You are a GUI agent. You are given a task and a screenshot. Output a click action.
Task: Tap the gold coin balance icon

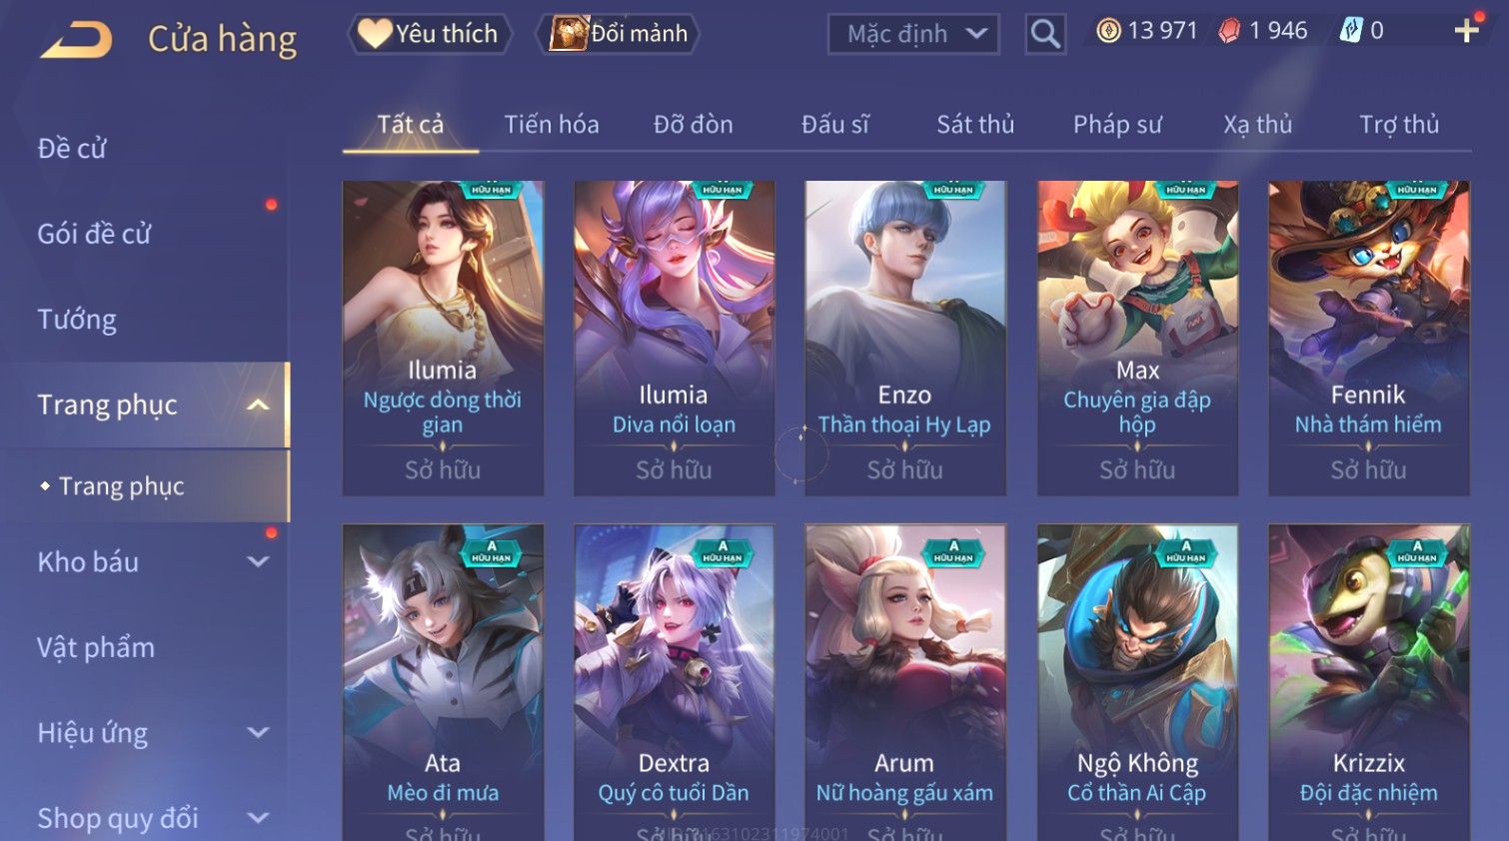[1108, 31]
